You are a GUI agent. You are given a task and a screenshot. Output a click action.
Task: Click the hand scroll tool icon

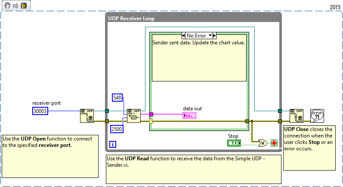point(7,5)
